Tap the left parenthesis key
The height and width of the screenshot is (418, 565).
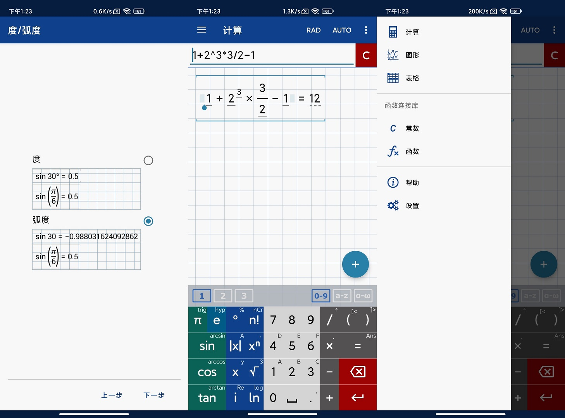[348, 320]
